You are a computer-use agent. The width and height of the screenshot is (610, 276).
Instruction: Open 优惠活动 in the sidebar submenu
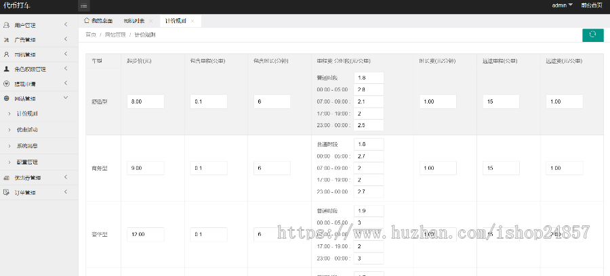coord(27,130)
